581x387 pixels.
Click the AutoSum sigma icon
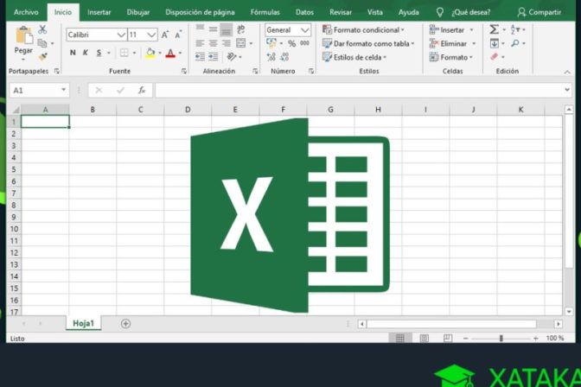[x=494, y=29]
